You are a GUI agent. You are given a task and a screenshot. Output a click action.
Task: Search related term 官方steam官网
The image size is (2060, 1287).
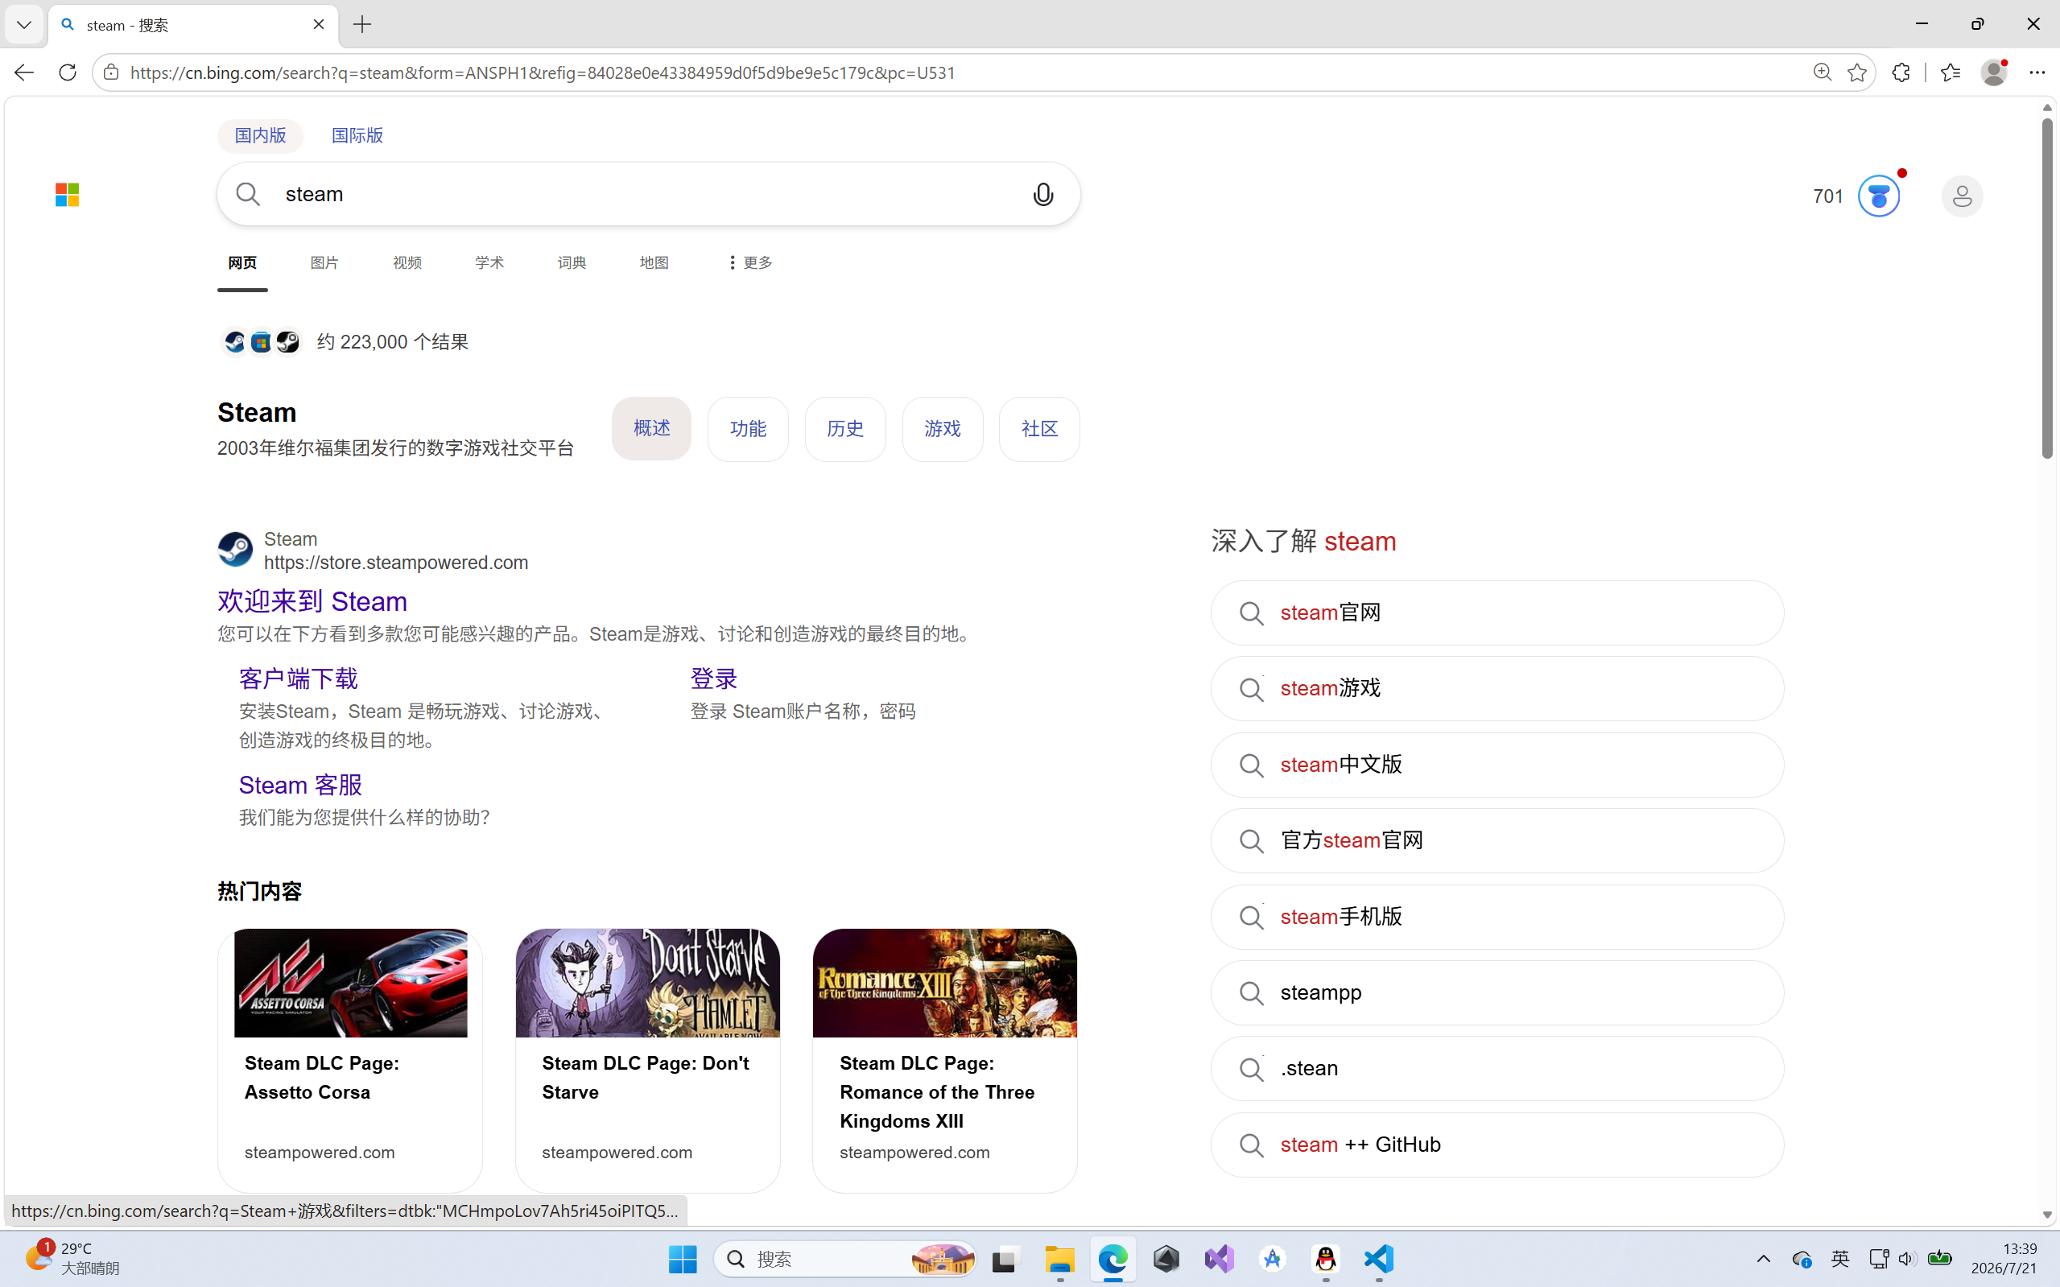1497,841
